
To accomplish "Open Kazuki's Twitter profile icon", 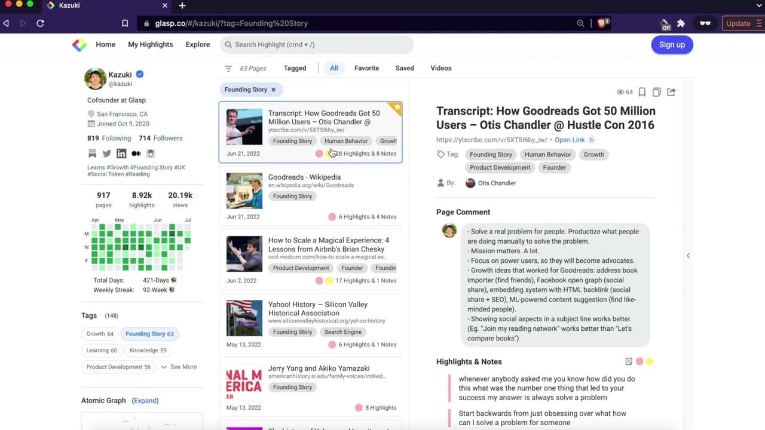I will tap(106, 153).
